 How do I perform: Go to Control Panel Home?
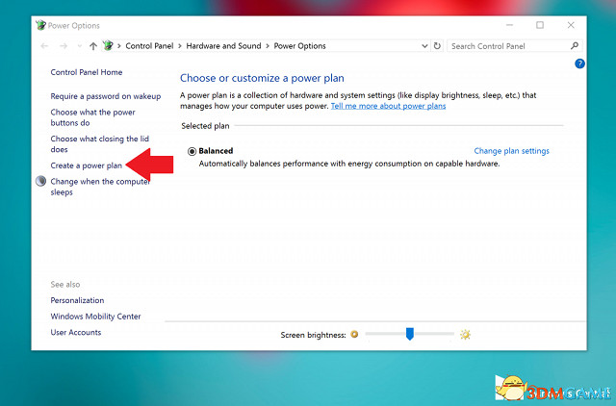[x=87, y=72]
